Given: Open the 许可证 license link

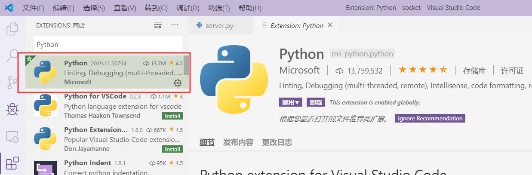Looking at the screenshot, I should click(x=512, y=71).
